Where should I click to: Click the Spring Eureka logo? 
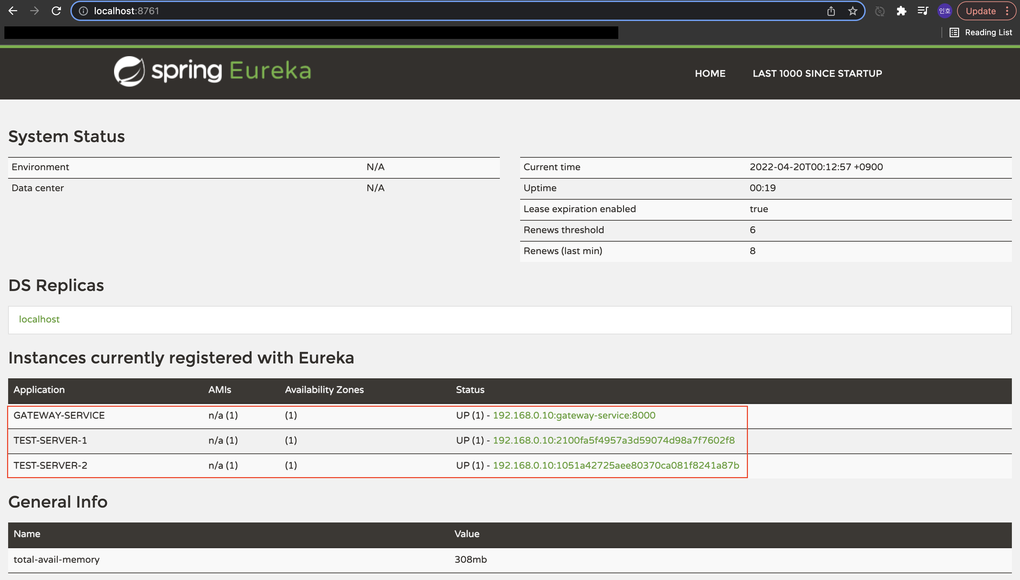click(212, 71)
